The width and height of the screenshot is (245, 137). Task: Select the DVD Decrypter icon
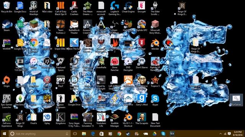click(128, 64)
